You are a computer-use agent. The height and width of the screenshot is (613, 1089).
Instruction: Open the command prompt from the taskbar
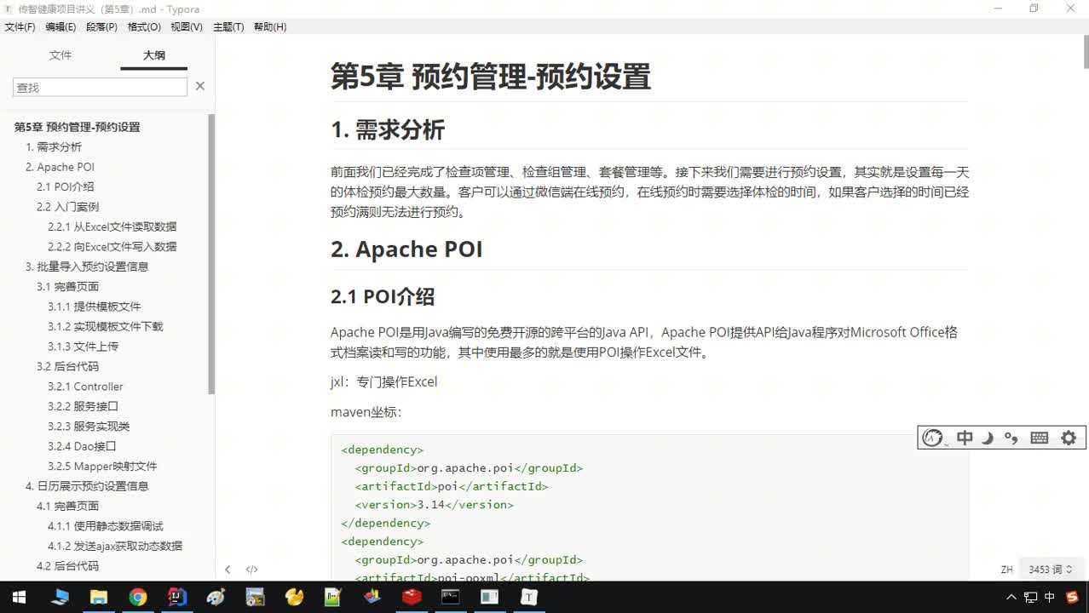451,597
